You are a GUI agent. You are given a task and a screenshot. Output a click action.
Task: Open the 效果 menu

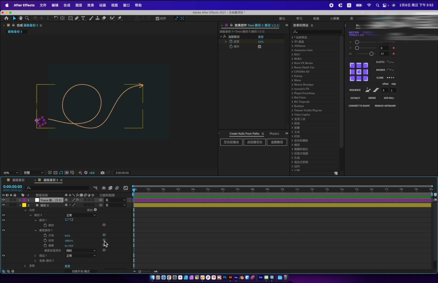click(x=90, y=5)
